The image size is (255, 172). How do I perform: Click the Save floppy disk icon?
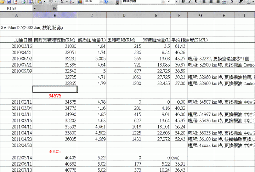click(x=8, y=2)
